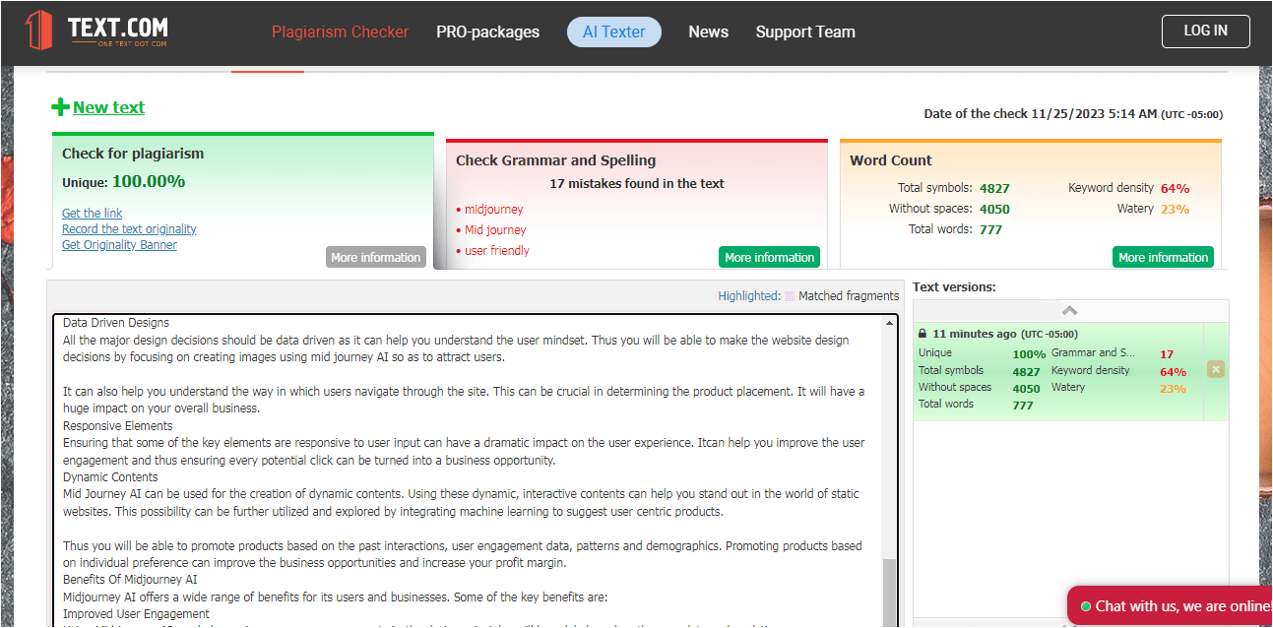Click Record the text originality link
Screen dimensions: 1273x628
point(129,229)
